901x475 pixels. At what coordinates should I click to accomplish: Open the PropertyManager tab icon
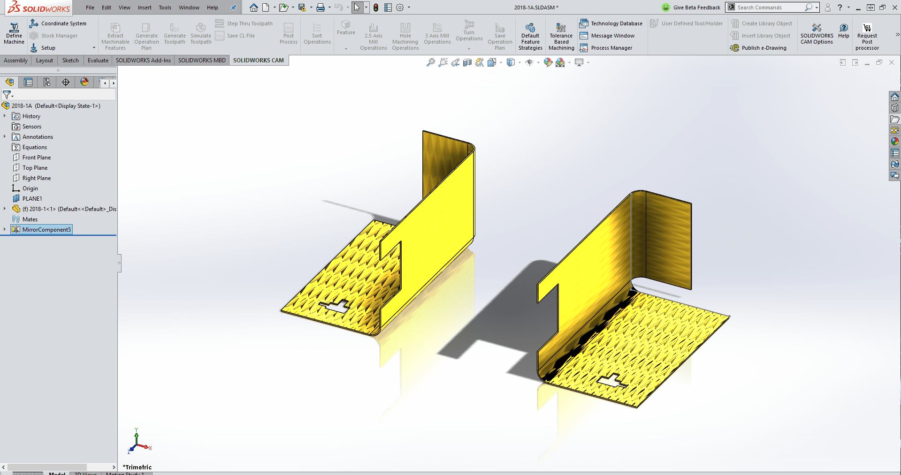(x=28, y=82)
